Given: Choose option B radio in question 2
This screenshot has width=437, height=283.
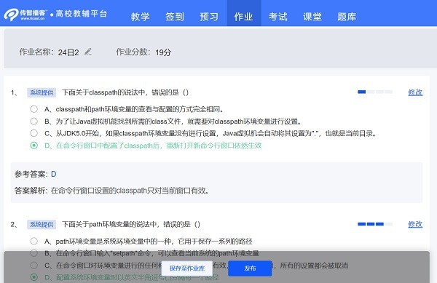Looking at the screenshot, I should 34,253.
